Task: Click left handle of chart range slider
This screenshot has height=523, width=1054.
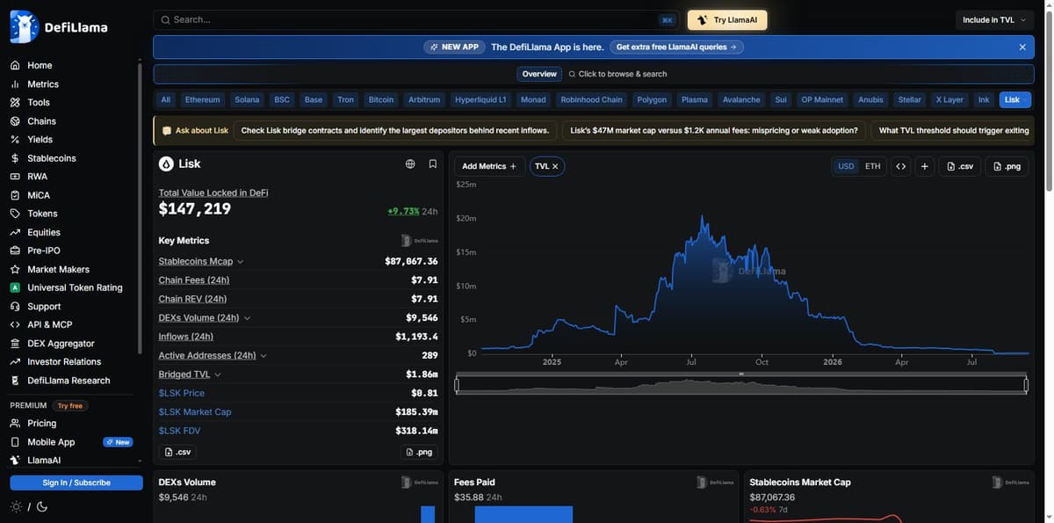Action: pyautogui.click(x=457, y=385)
